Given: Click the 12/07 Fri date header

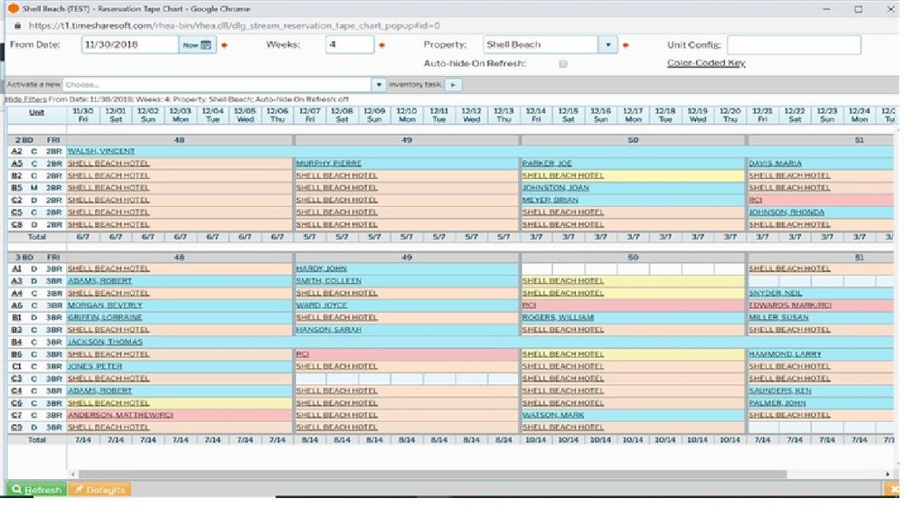Looking at the screenshot, I should [x=309, y=115].
